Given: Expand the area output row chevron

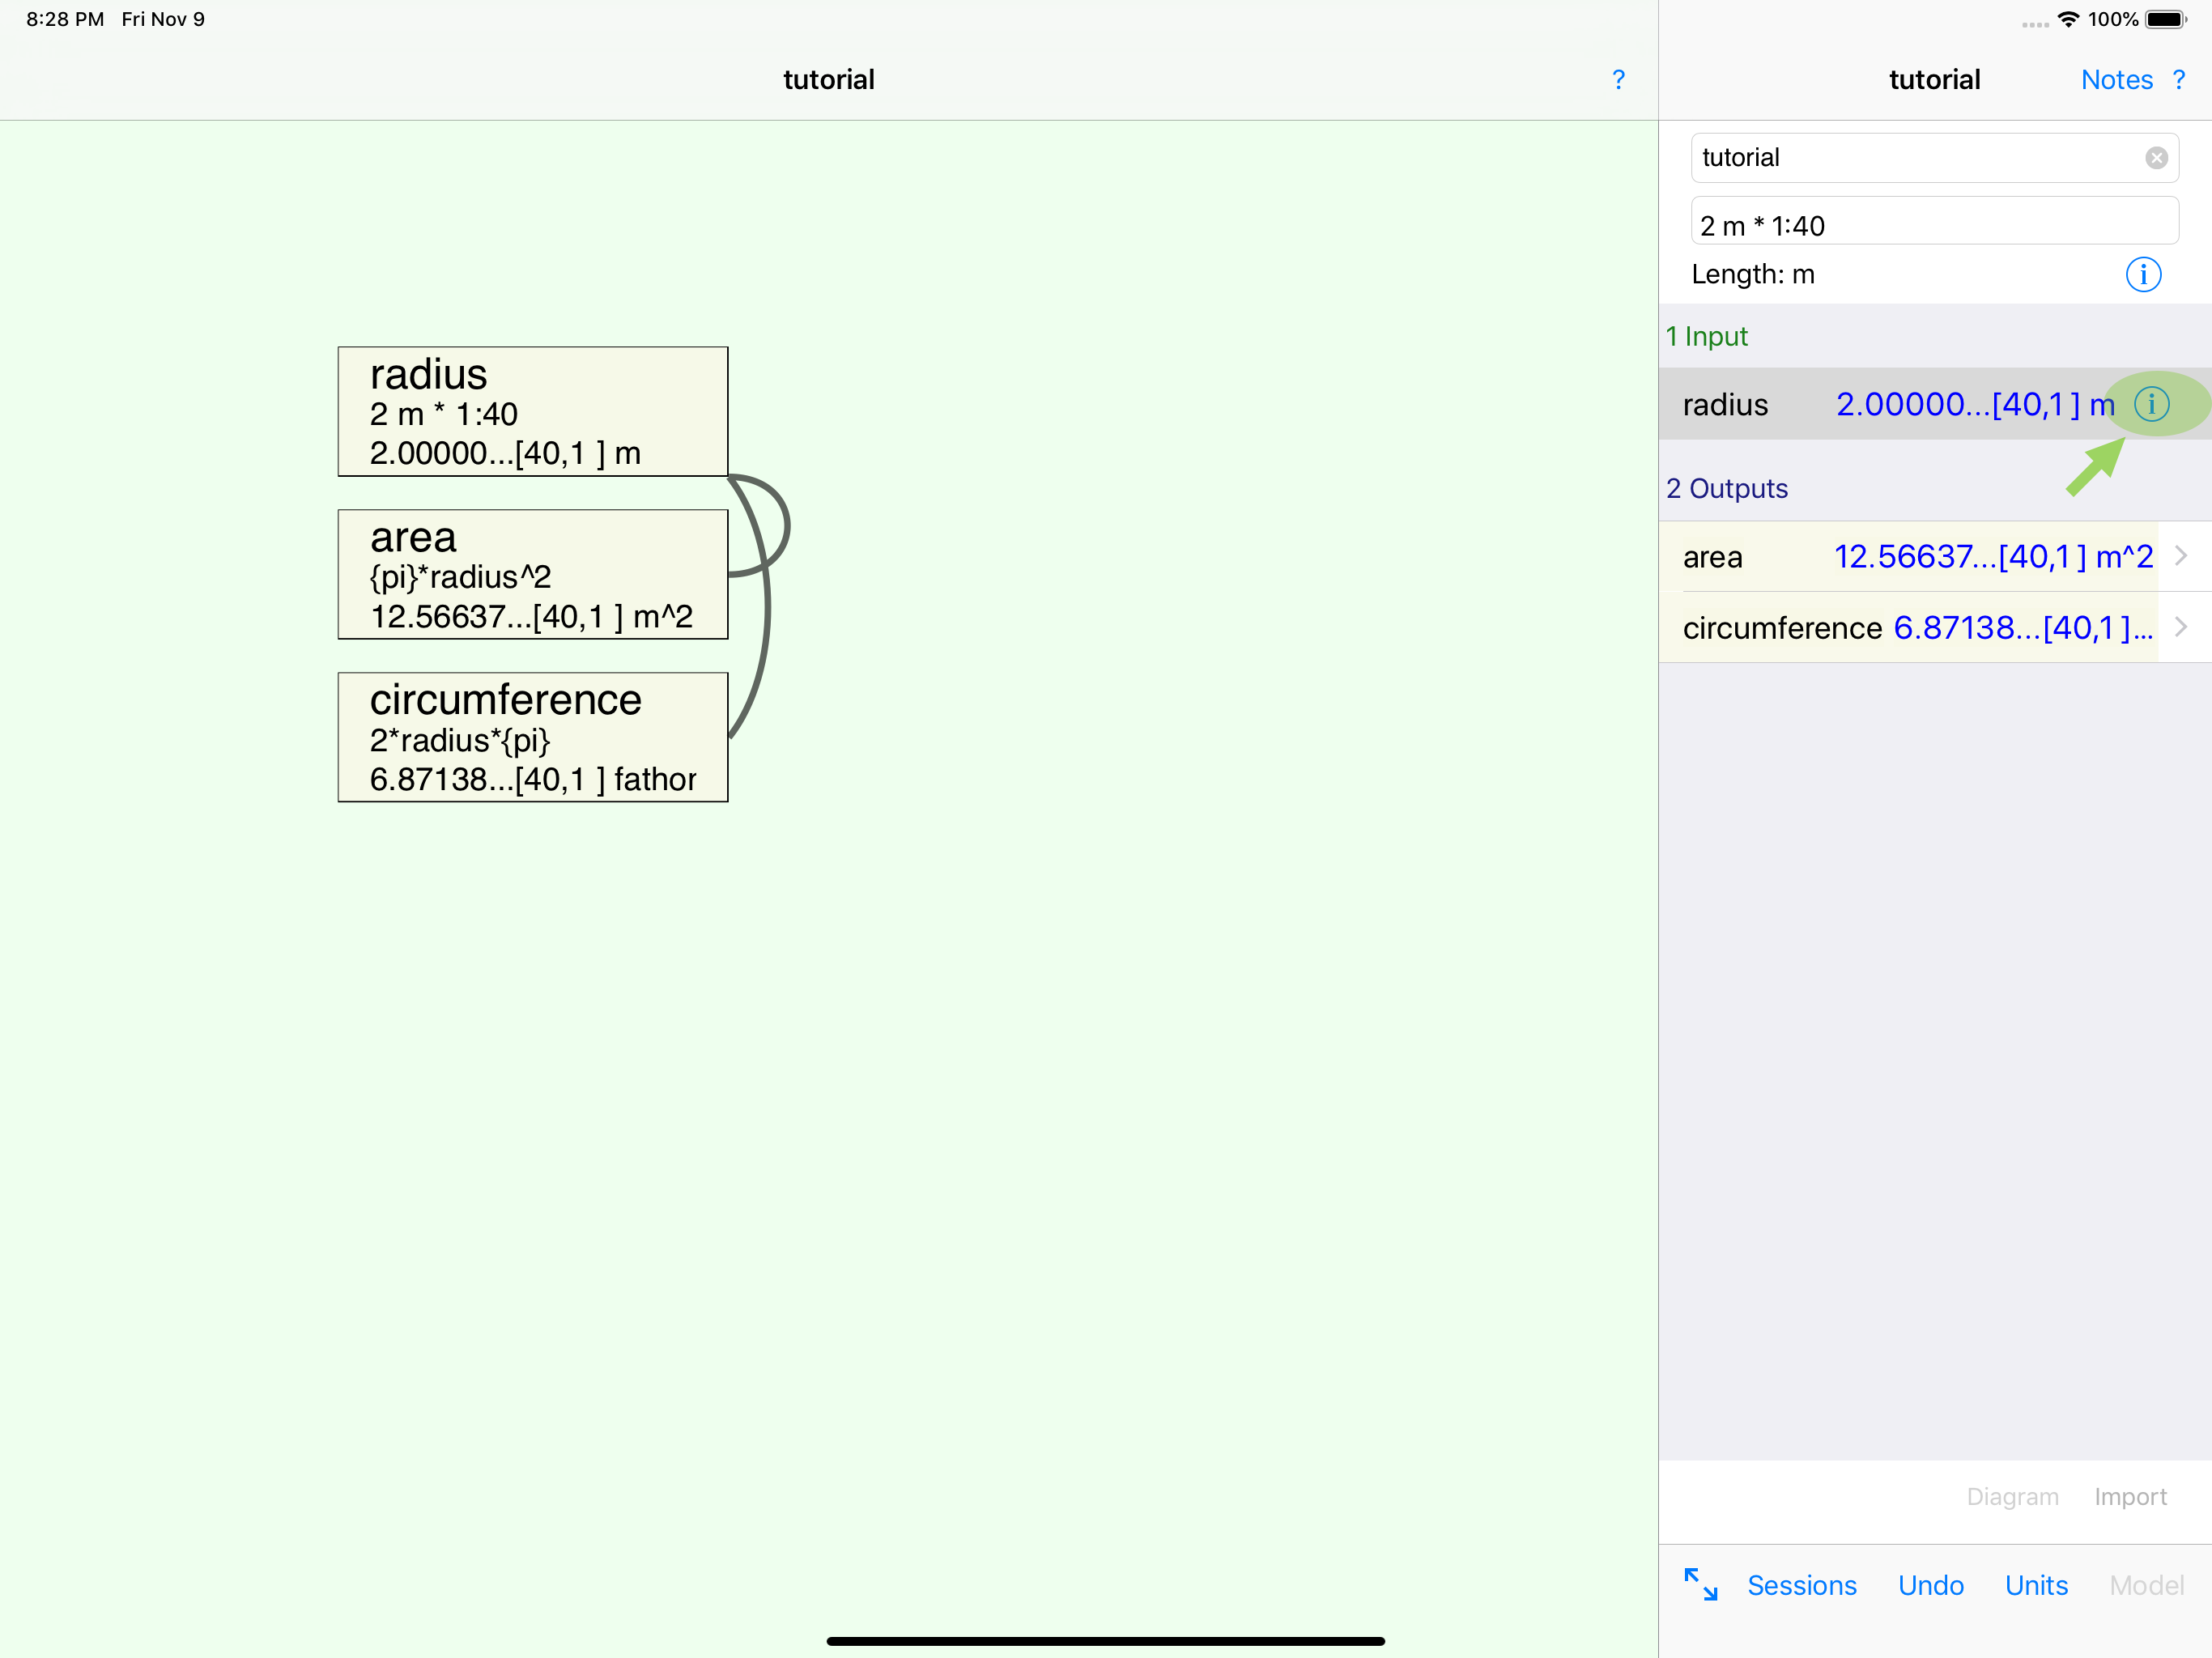Looking at the screenshot, I should tap(2181, 556).
